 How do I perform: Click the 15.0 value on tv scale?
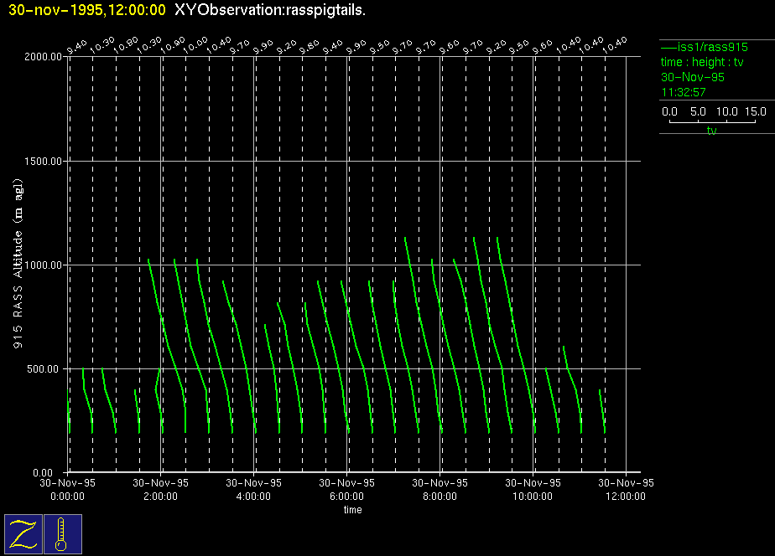(755, 111)
